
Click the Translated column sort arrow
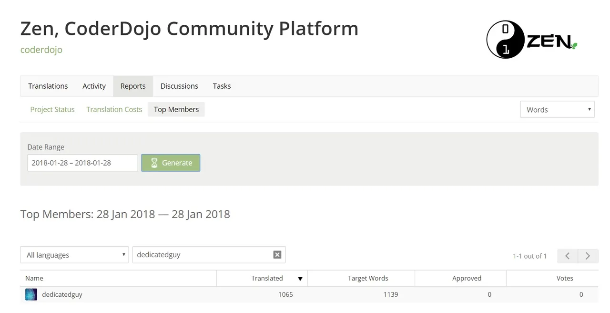pos(300,279)
